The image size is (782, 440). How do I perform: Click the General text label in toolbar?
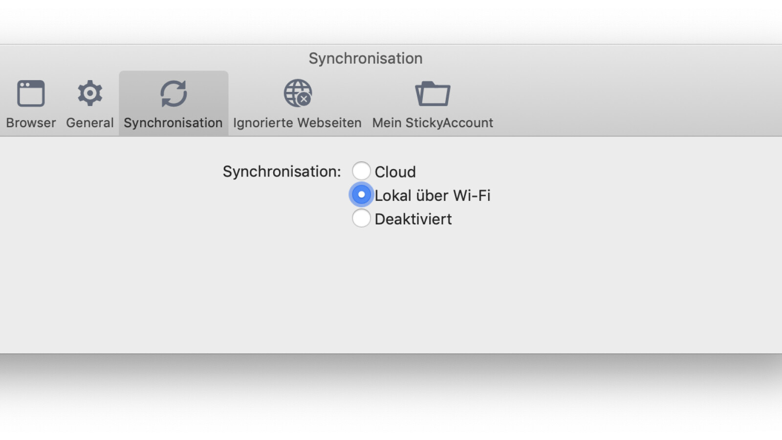pos(90,123)
